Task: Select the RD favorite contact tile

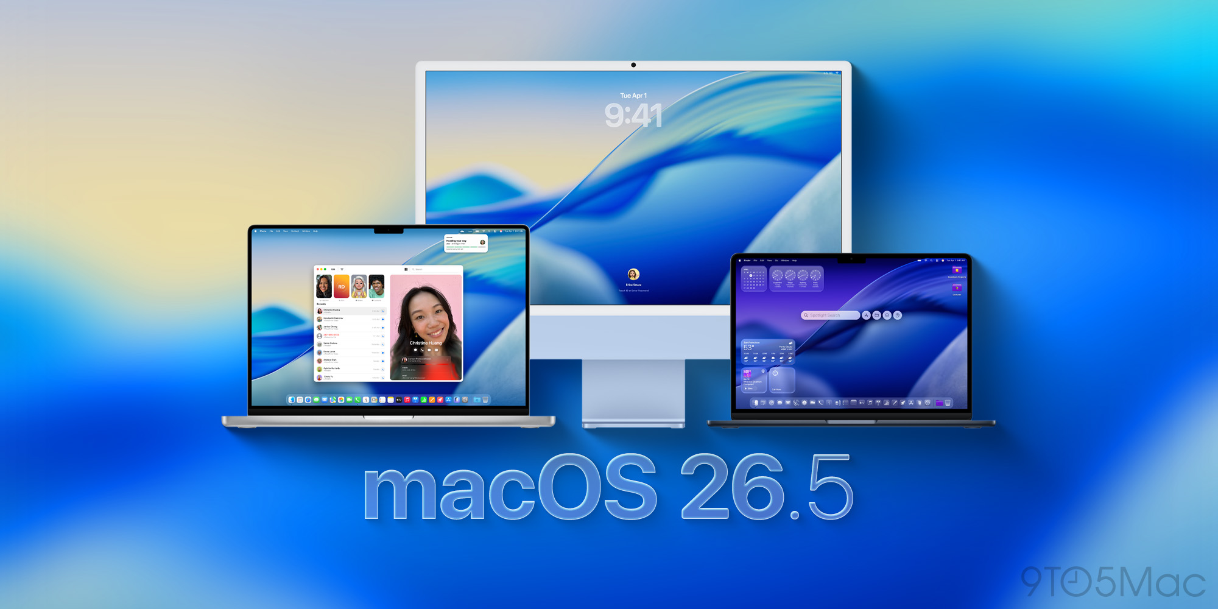Action: [x=342, y=286]
